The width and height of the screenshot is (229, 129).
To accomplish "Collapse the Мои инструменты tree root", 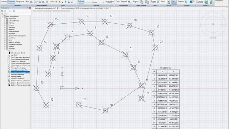I will [3, 16].
